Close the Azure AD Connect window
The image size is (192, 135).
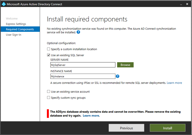click(186, 4)
